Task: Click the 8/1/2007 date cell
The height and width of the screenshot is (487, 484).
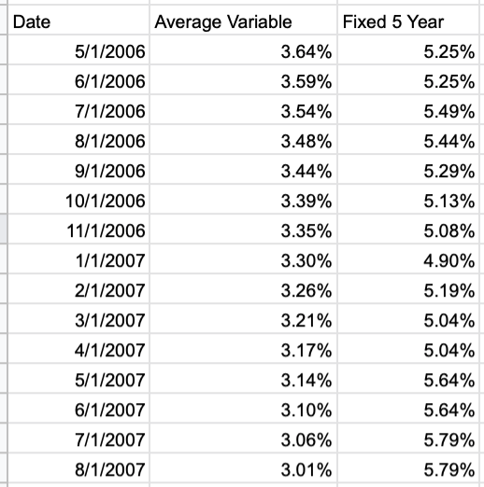Action: coord(78,467)
